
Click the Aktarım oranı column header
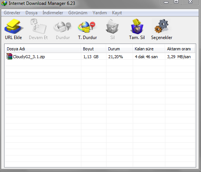pos(180,49)
